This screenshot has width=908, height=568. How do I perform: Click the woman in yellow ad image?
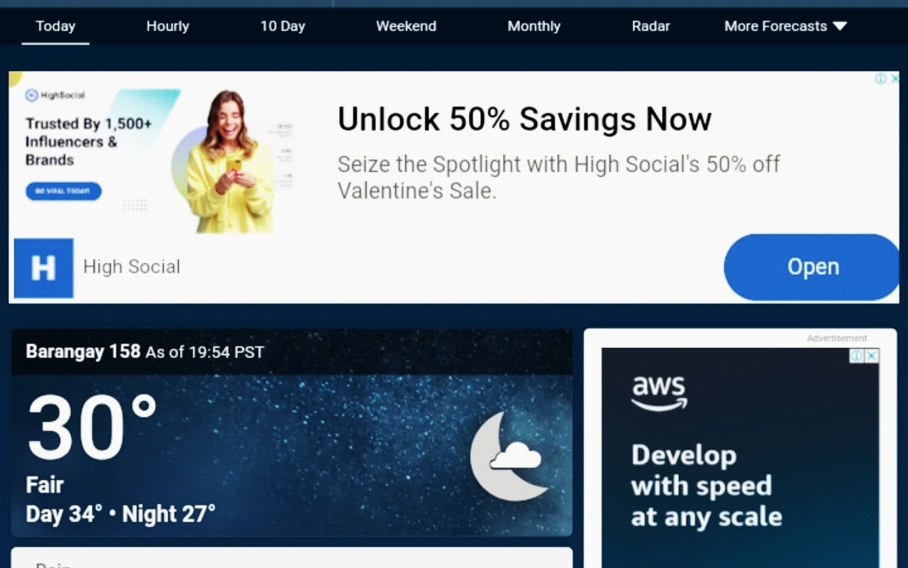click(x=228, y=162)
